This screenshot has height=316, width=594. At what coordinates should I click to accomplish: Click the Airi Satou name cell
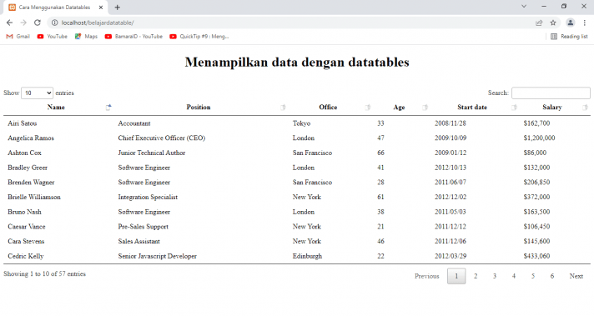tap(23, 123)
